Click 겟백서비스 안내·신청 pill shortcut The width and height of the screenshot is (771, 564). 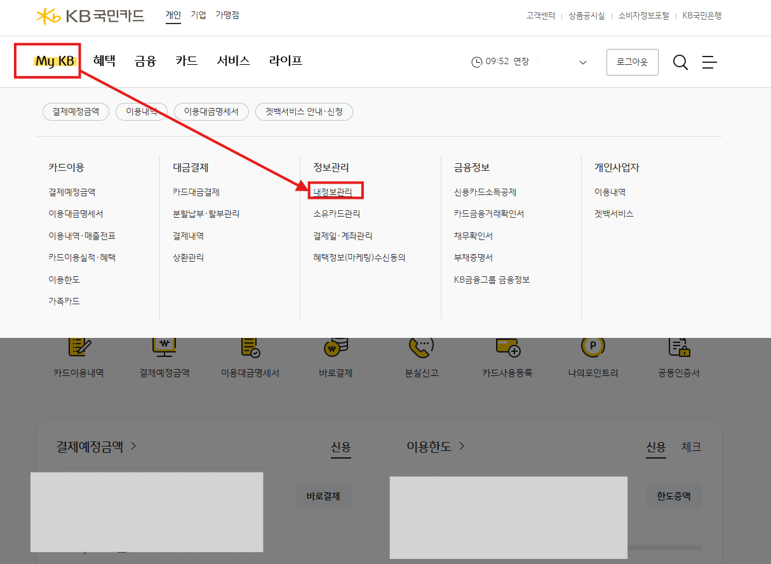(x=304, y=112)
